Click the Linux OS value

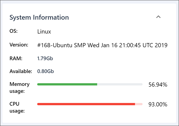coord(44,31)
